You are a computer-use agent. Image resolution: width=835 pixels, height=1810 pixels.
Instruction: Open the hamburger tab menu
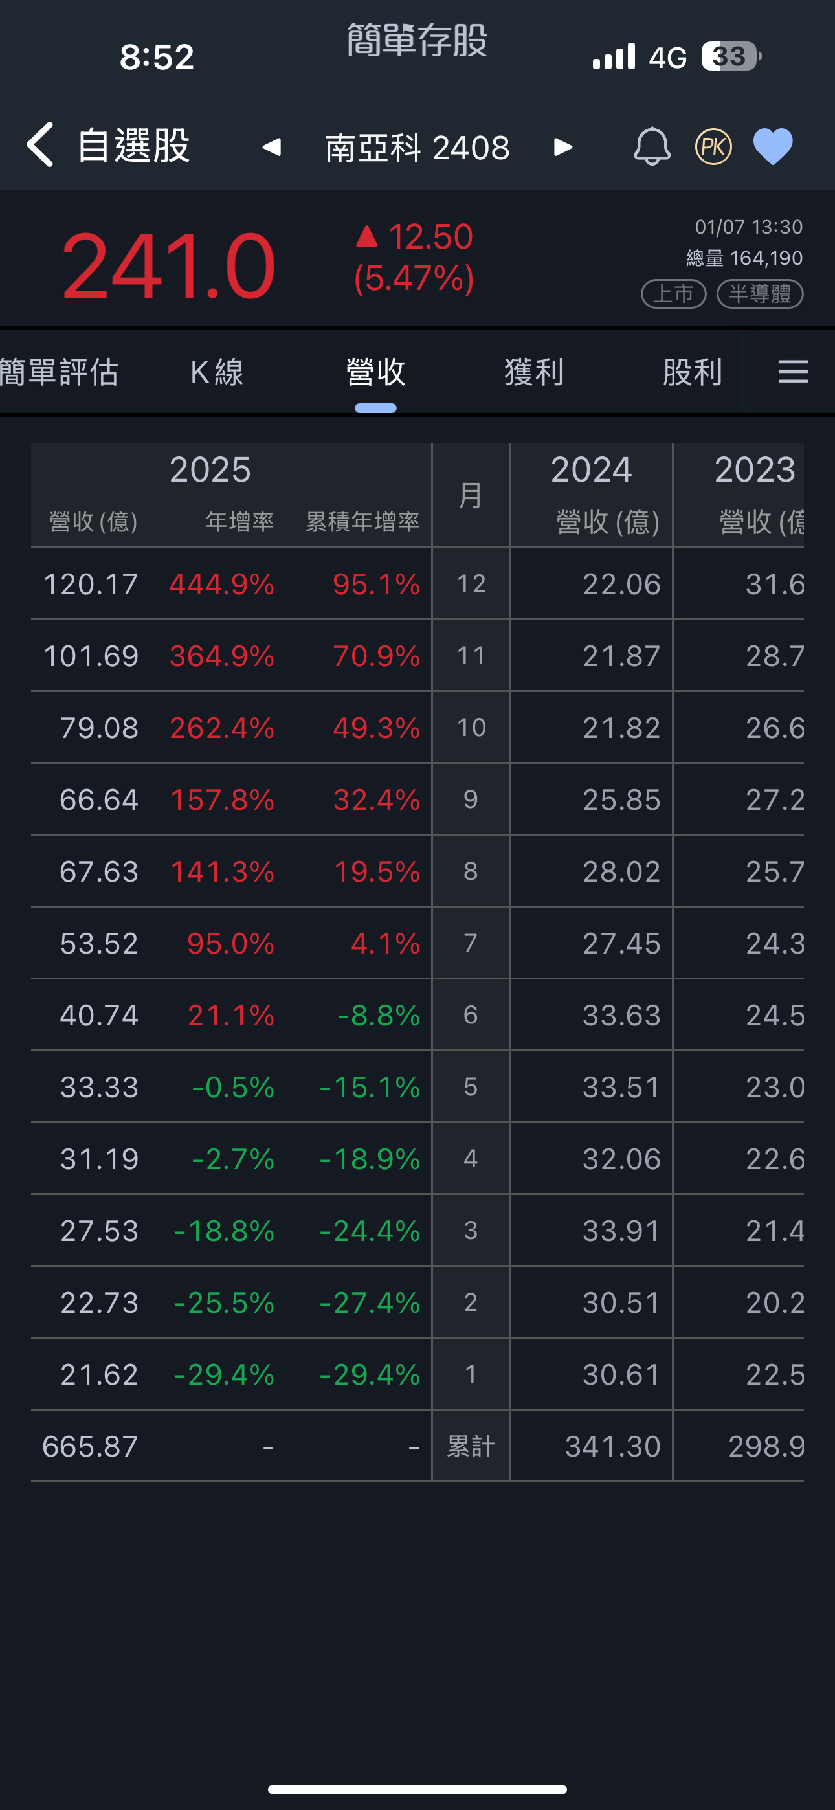793,372
